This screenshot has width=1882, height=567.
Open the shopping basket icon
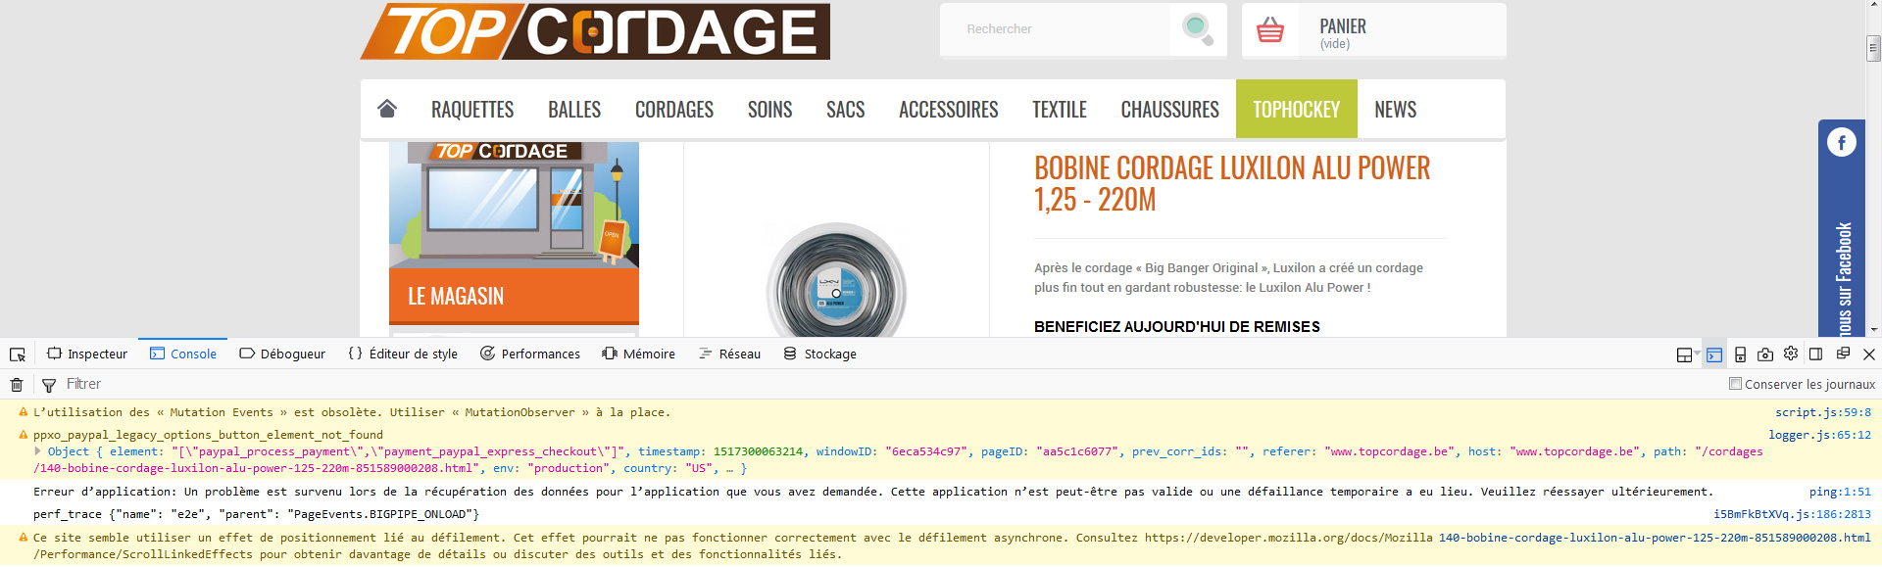[1270, 29]
